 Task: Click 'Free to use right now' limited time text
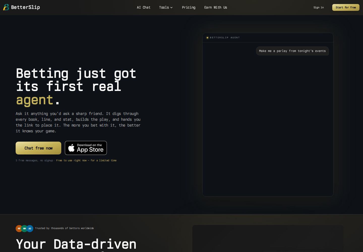tap(86, 161)
